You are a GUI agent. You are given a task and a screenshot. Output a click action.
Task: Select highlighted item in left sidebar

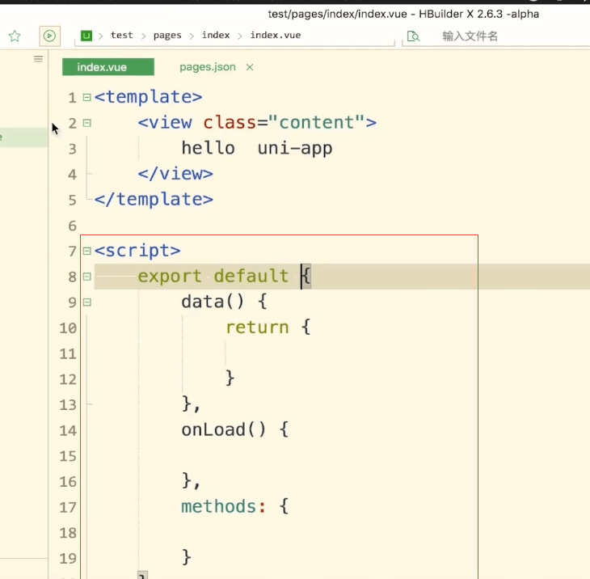click(x=23, y=137)
